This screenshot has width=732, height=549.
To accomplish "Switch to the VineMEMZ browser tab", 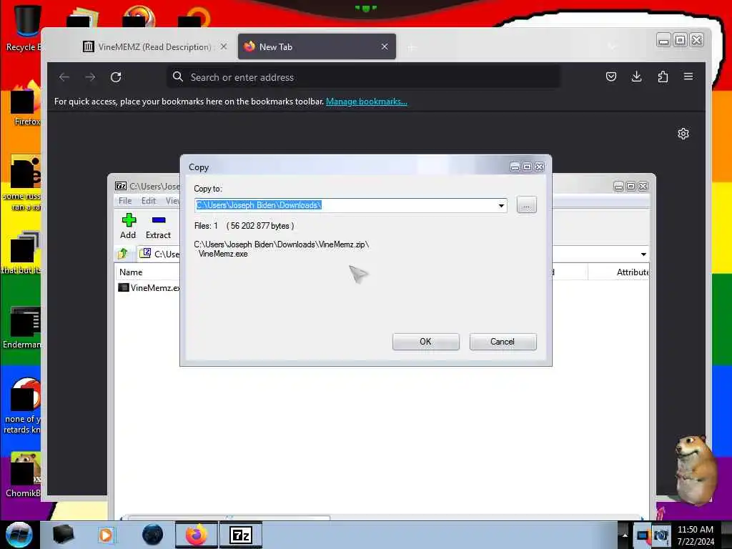I will click(x=153, y=46).
